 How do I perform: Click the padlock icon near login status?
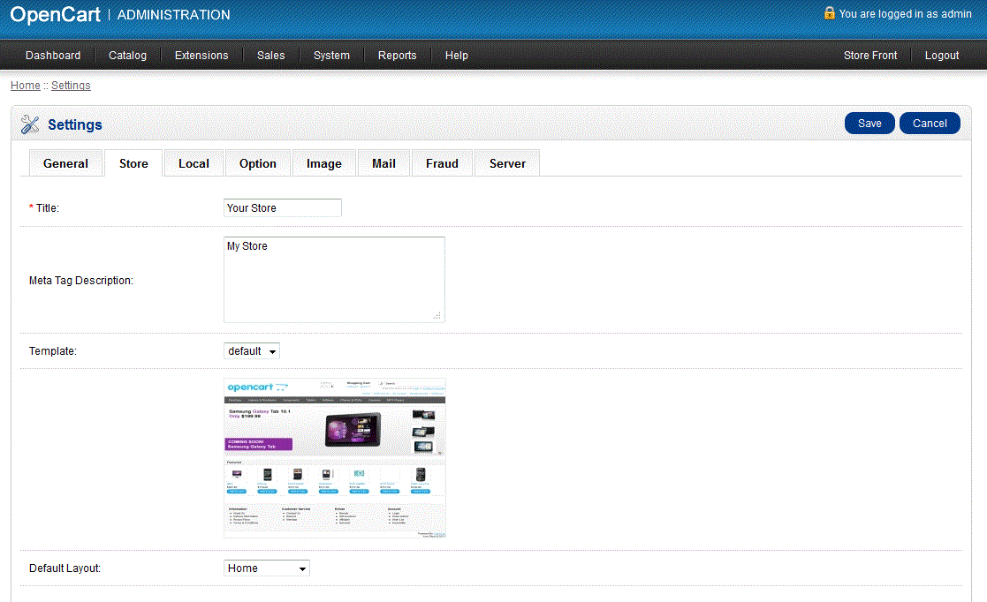(829, 13)
